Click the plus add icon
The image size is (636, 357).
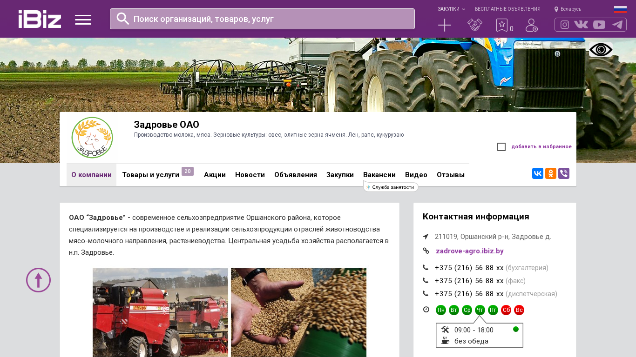(x=445, y=25)
